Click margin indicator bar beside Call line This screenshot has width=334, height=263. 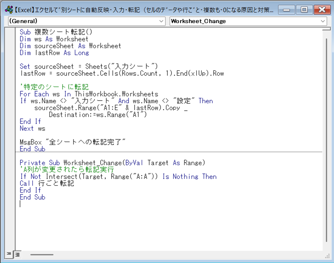(11, 183)
